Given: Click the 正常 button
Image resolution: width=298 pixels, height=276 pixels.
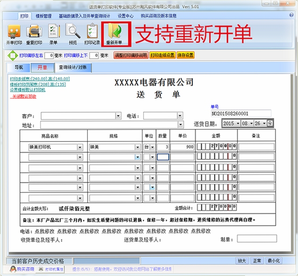Looking at the screenshot, I should (257, 261).
